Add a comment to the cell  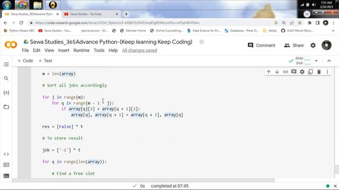pos(293,72)
